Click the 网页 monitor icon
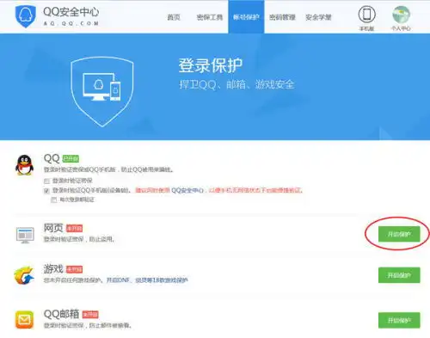 (x=25, y=235)
